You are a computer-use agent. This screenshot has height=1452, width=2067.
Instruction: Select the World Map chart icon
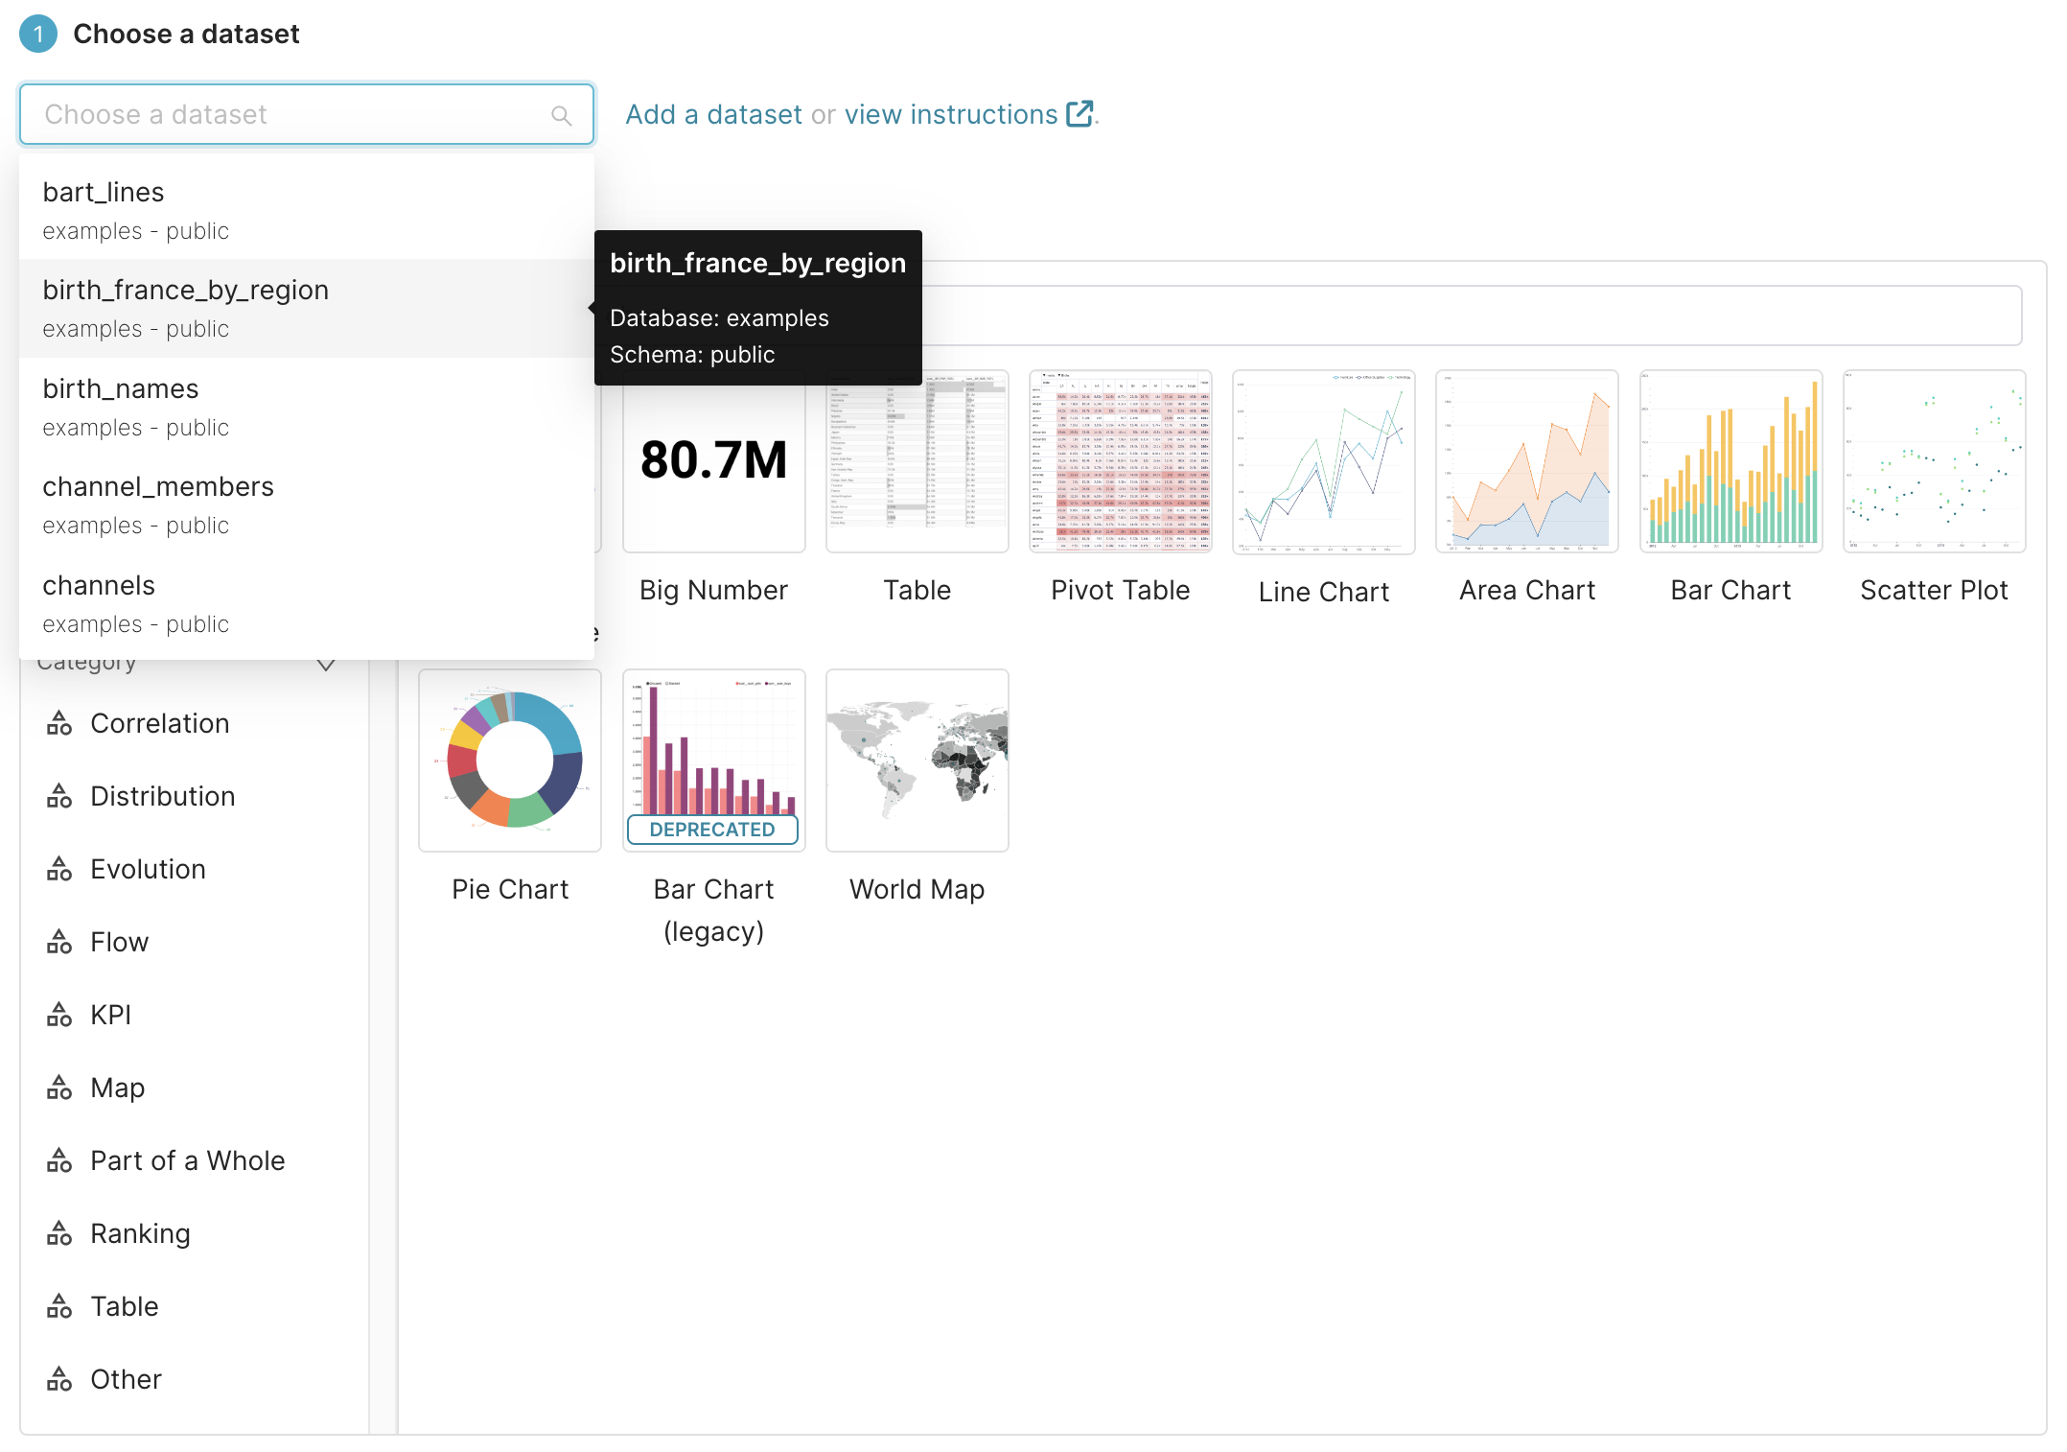[x=917, y=761]
